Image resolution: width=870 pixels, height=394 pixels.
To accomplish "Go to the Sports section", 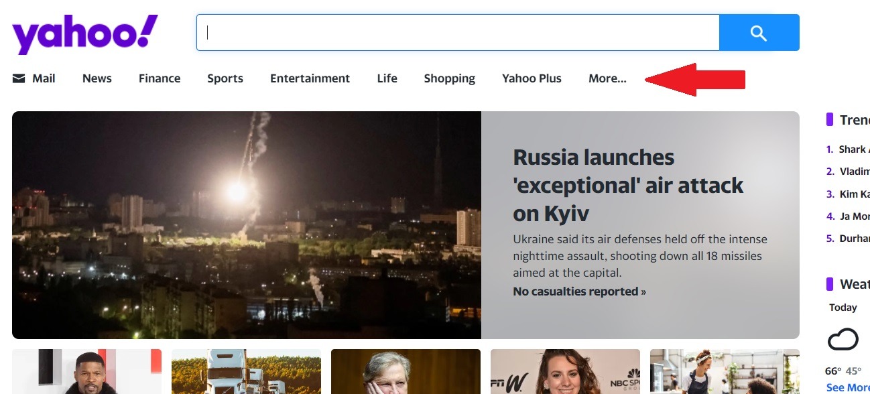I will [x=225, y=78].
